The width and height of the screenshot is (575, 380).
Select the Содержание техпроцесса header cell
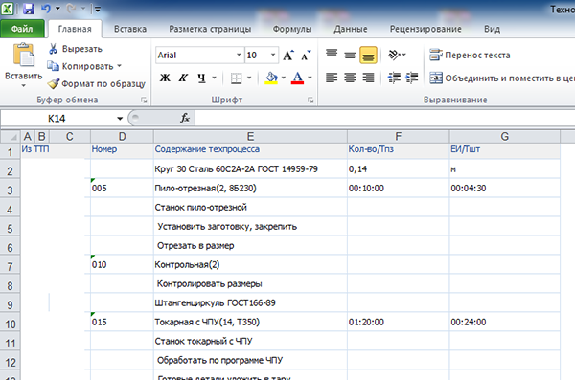point(250,150)
